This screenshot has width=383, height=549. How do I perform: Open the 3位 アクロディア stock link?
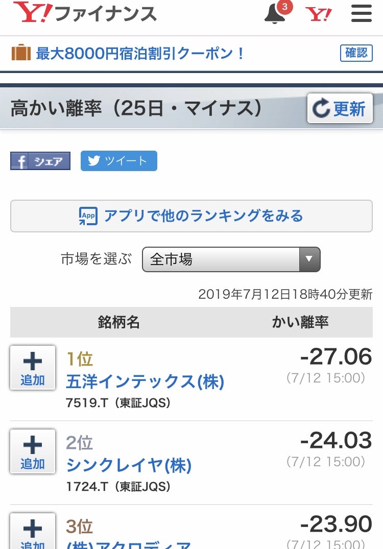tap(129, 542)
